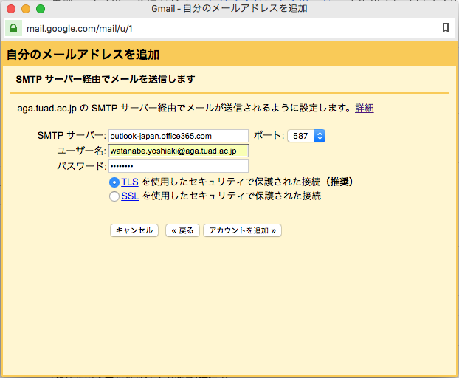Click the キャンセル button
This screenshot has height=378, width=459.
(134, 230)
